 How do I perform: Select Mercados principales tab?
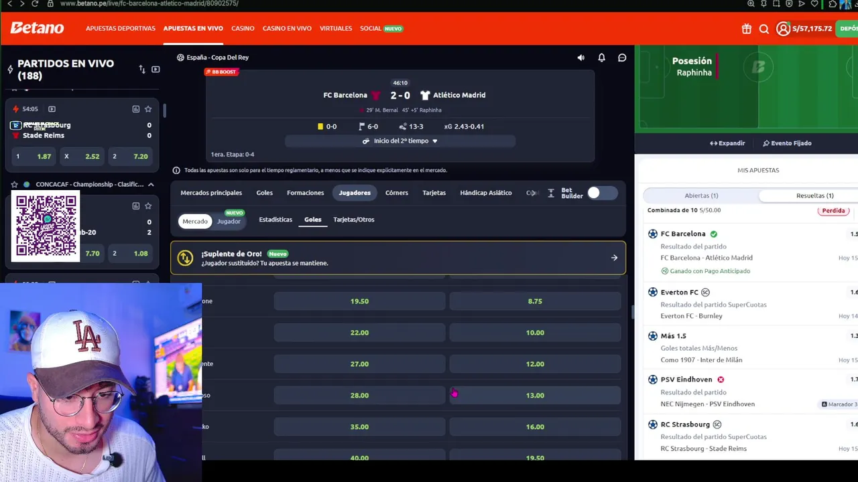(211, 193)
